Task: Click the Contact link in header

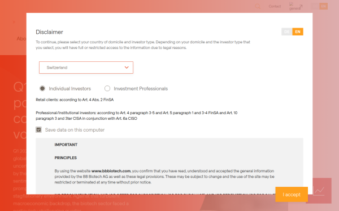Action: 275,6
